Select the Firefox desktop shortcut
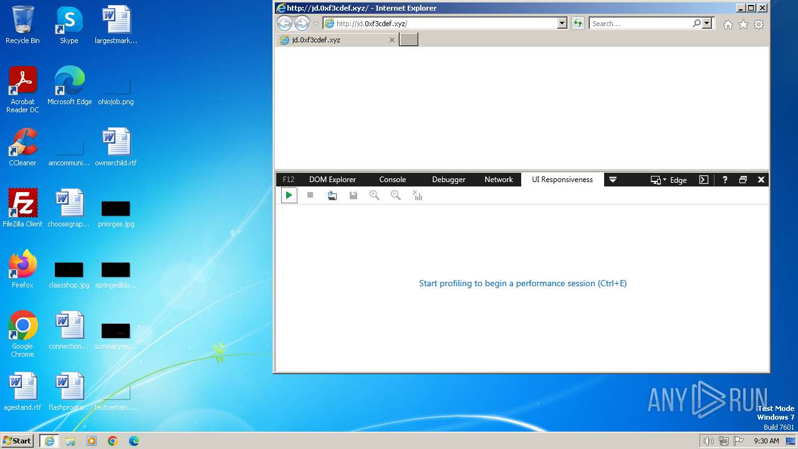This screenshot has width=798, height=449. point(22,269)
